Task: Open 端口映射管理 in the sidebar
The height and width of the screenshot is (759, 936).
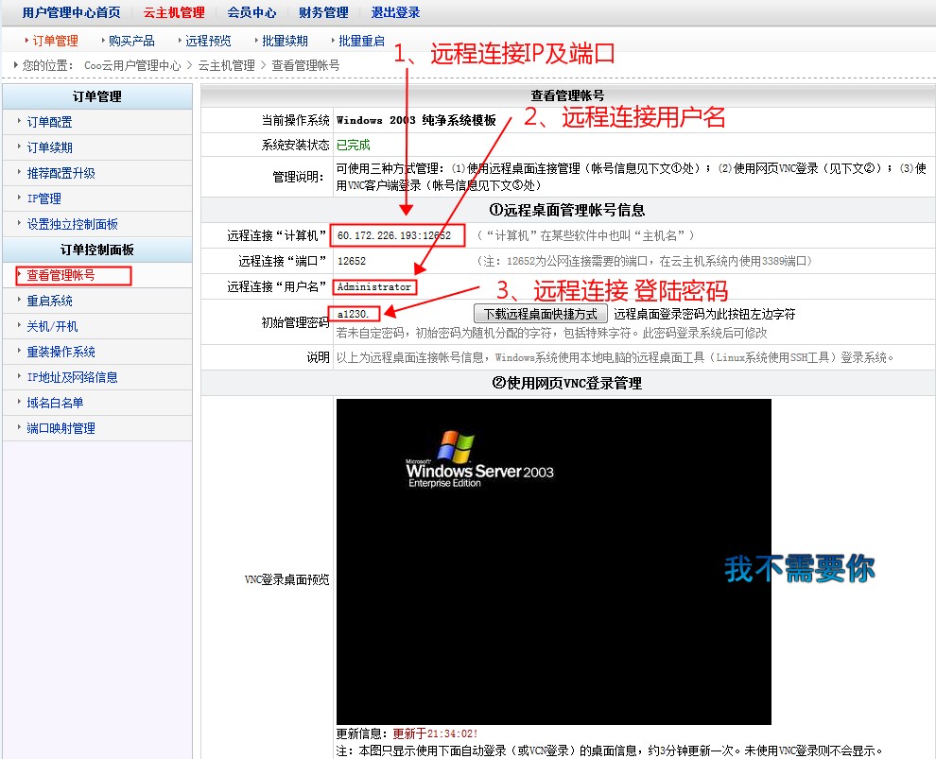Action: (x=61, y=428)
